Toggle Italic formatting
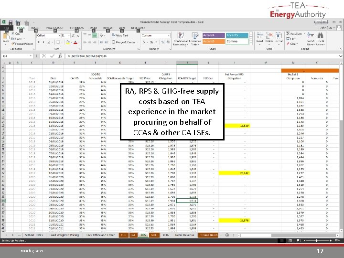Viewport: 344px width, 258px height. [x=43, y=42]
